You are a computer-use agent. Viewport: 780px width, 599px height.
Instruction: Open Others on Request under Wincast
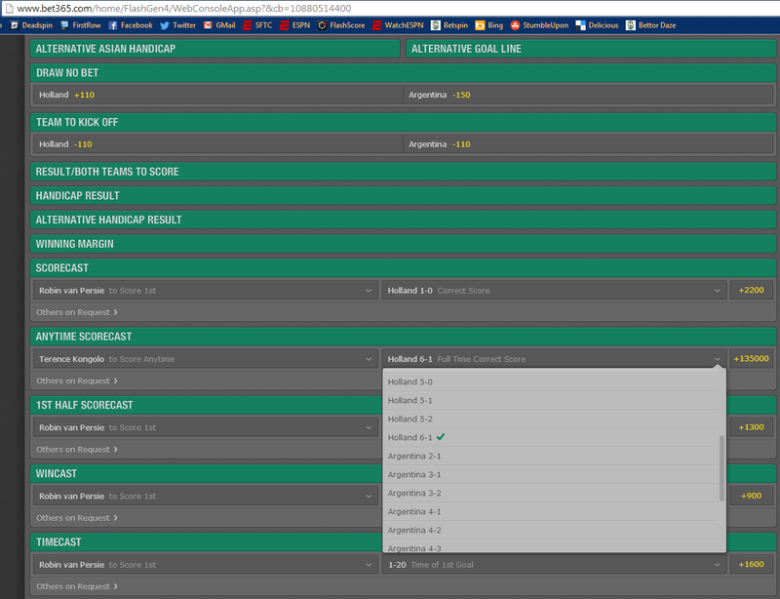(x=77, y=518)
